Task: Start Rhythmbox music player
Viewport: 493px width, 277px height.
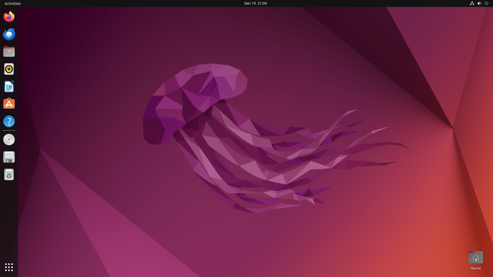Action: (9, 69)
